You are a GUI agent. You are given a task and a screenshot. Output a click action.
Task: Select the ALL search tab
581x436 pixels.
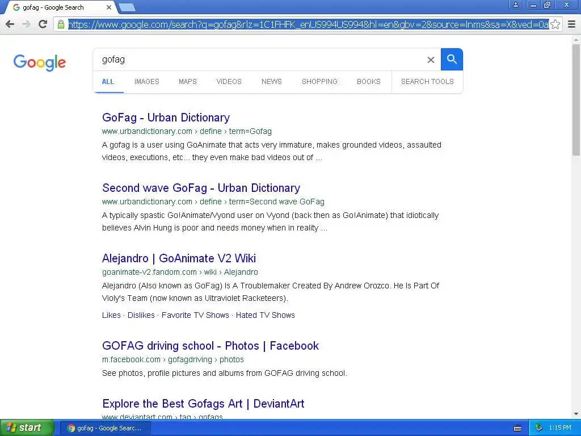point(108,82)
